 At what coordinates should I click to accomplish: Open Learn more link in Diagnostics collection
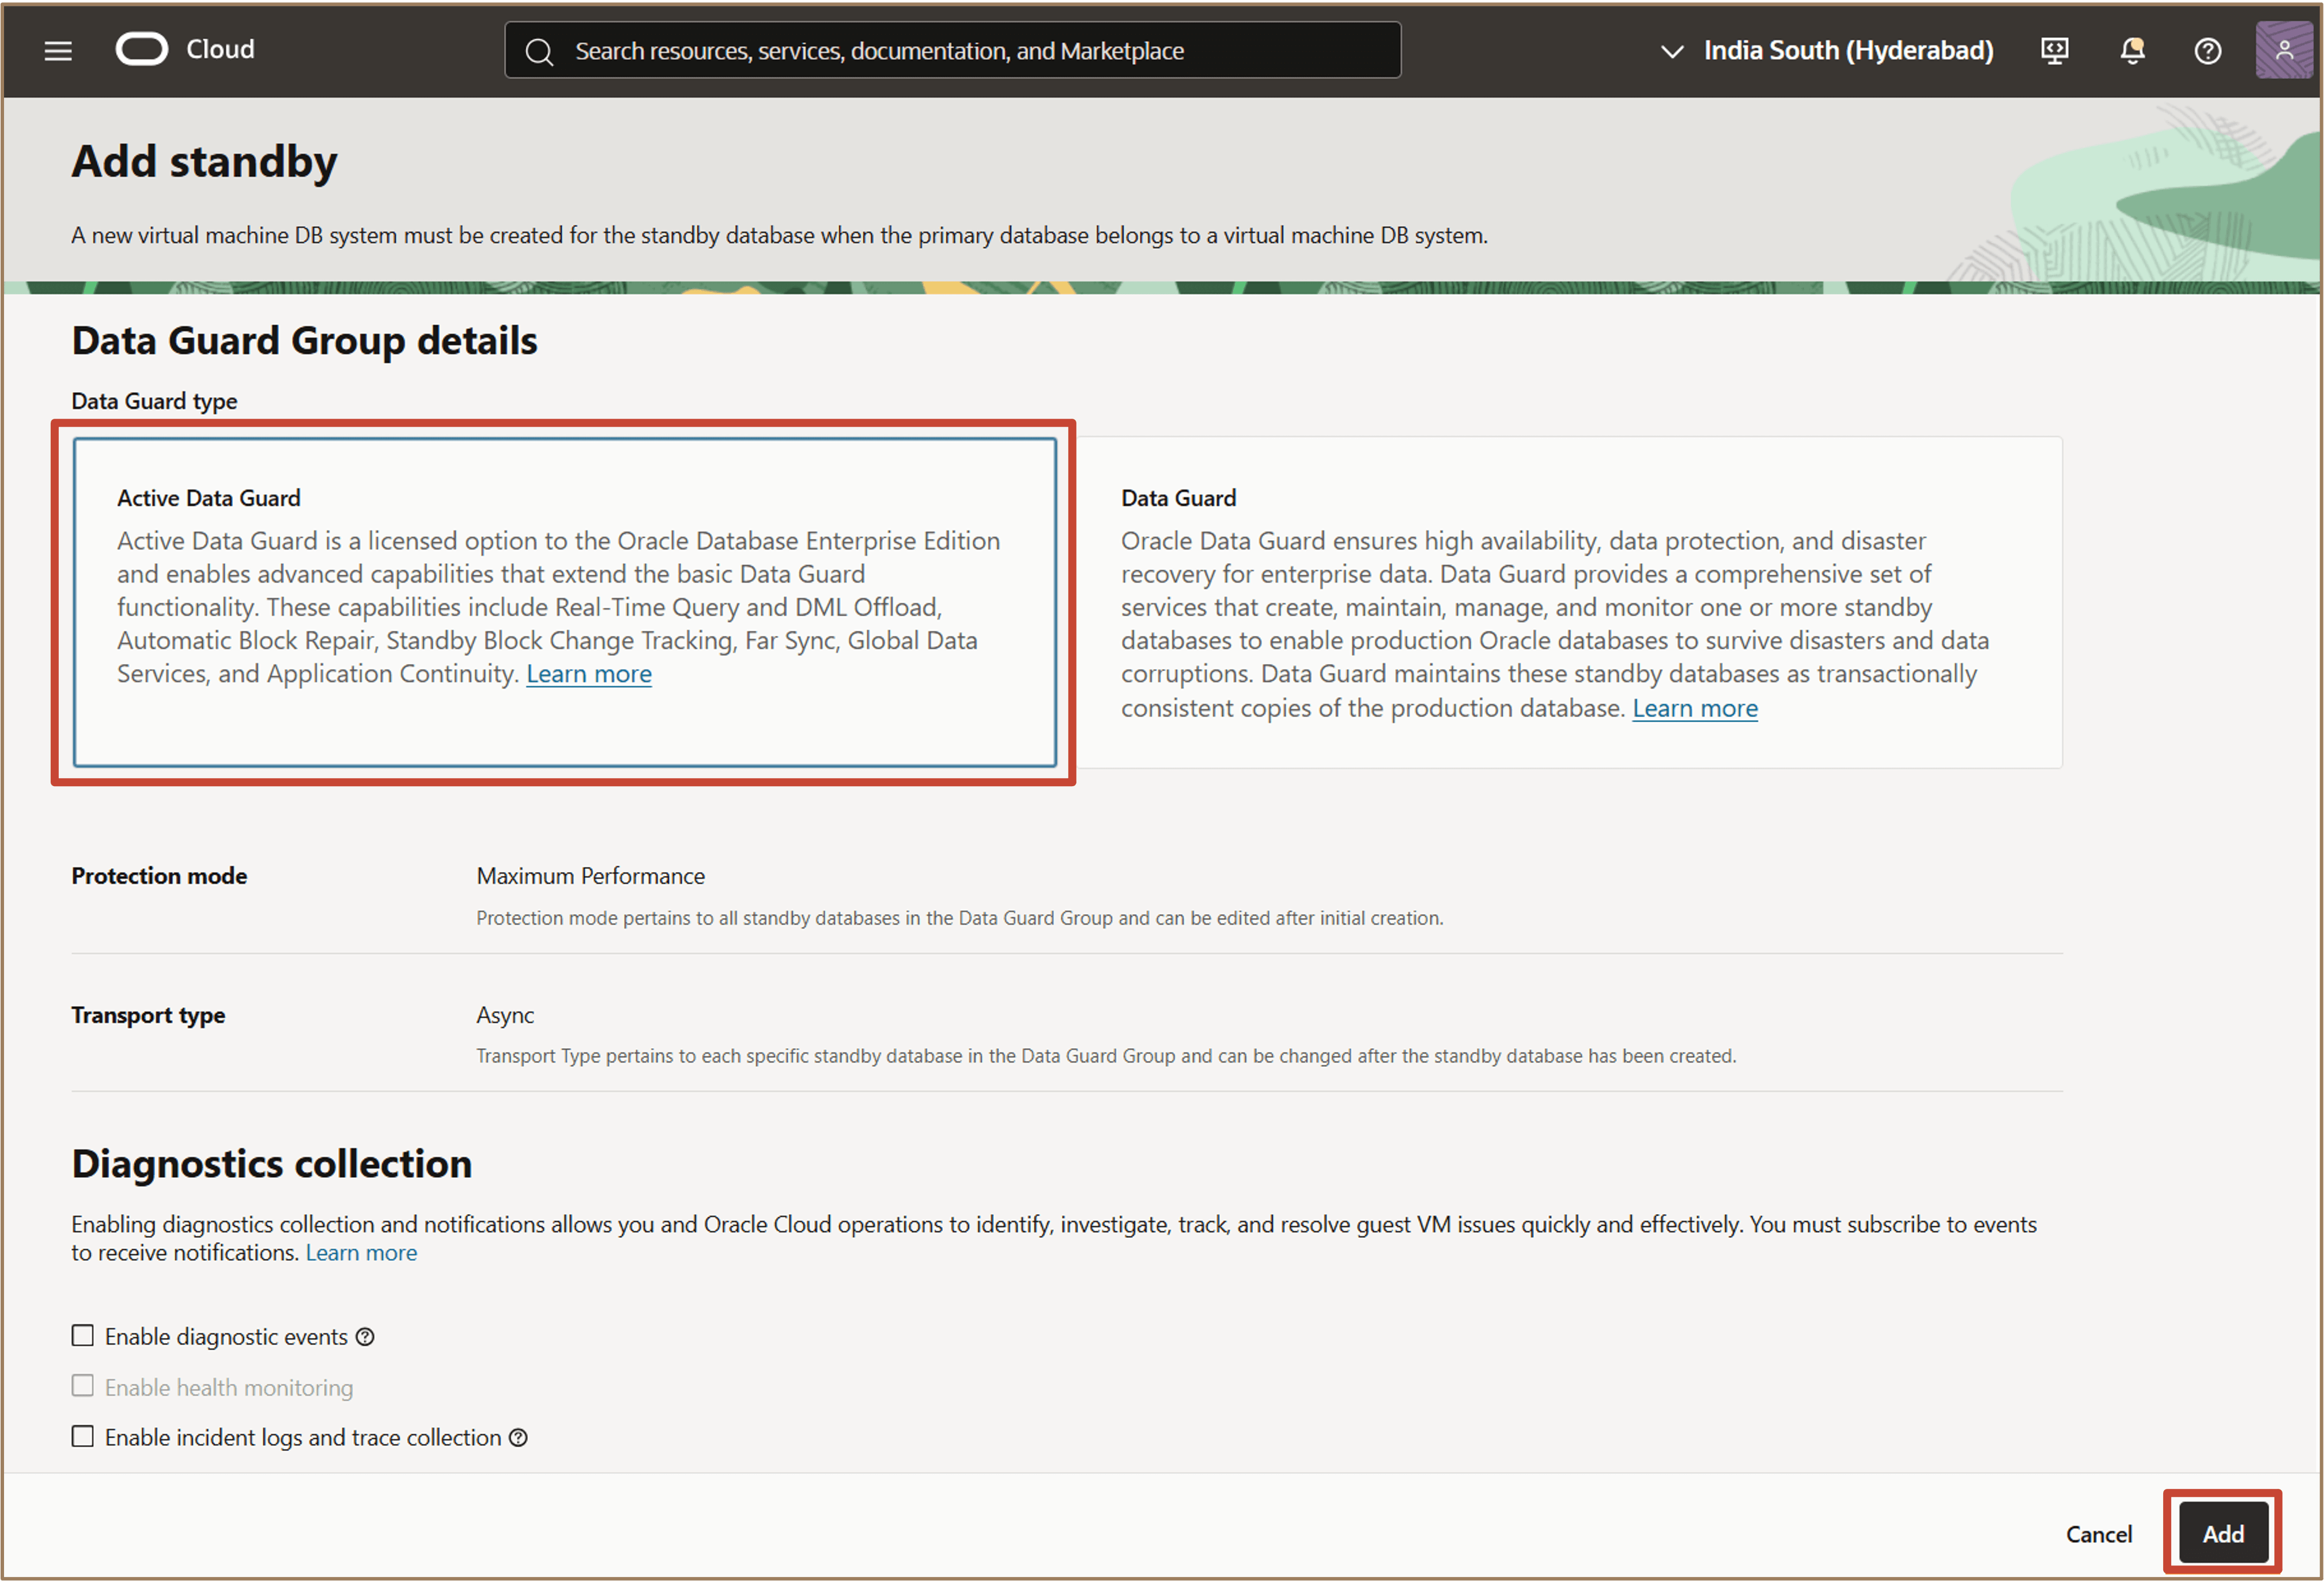361,1252
